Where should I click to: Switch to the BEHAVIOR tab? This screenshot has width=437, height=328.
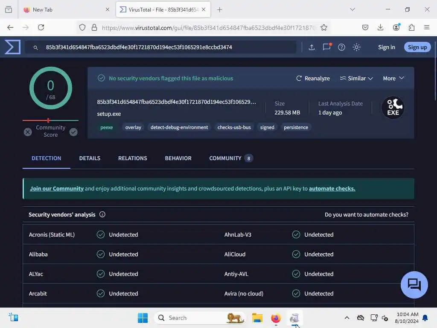click(x=178, y=158)
